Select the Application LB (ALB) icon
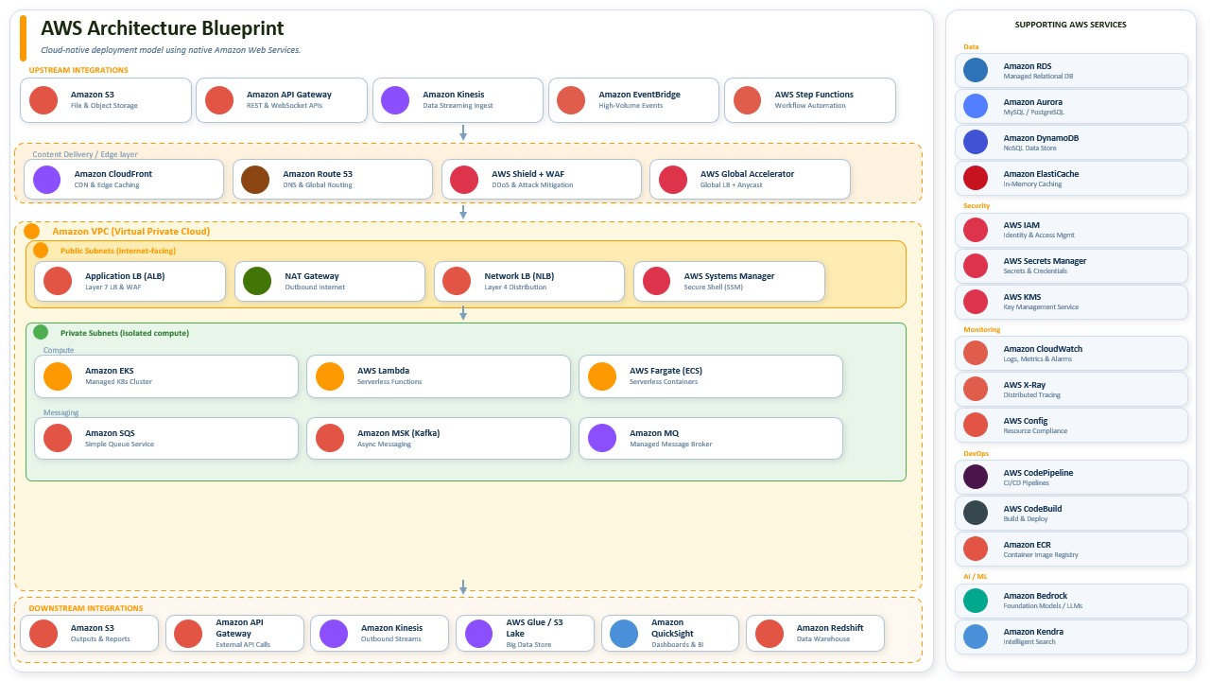This screenshot has height=681, width=1210. click(x=58, y=281)
